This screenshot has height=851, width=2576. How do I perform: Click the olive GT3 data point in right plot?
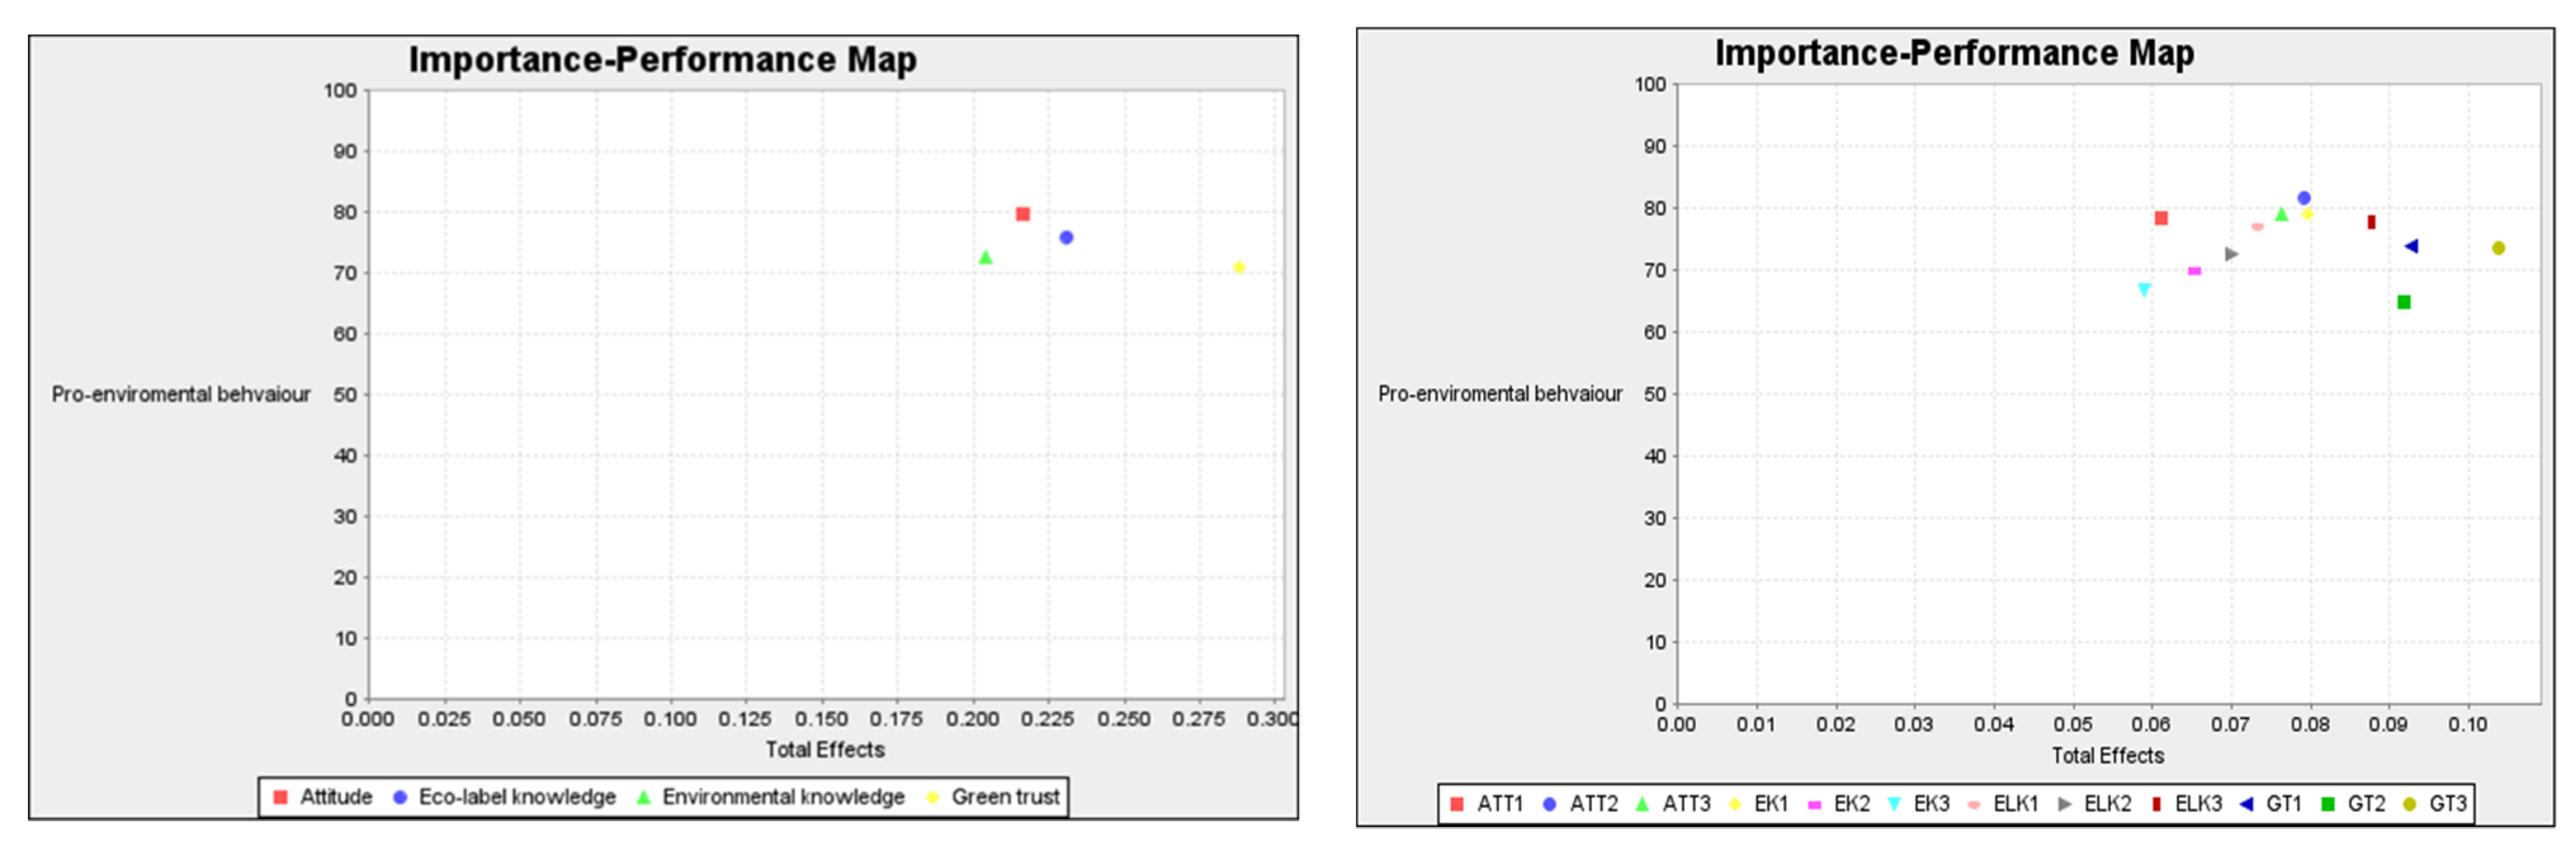[2498, 248]
